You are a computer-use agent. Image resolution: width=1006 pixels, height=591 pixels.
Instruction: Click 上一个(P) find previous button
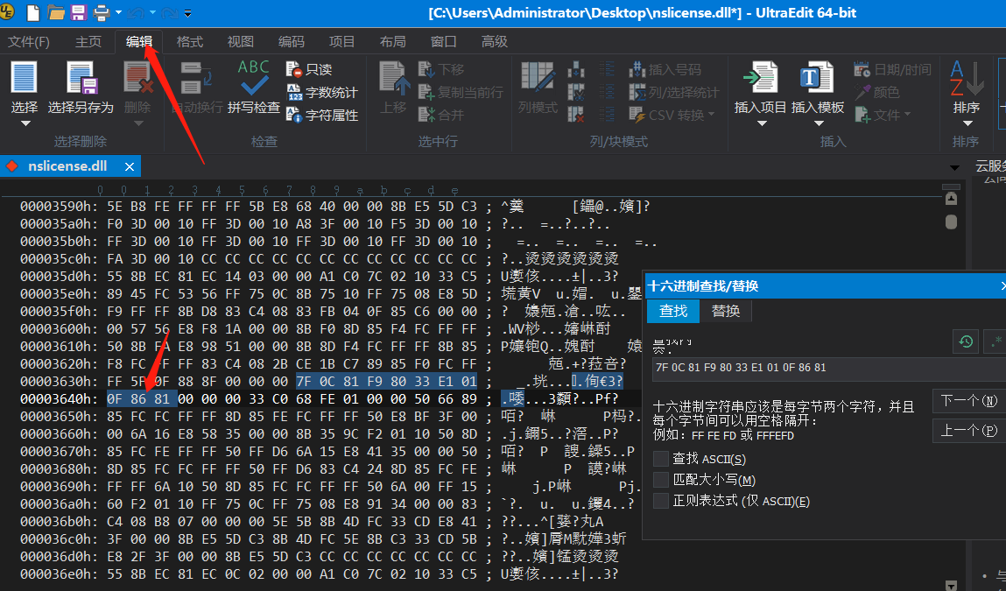(968, 431)
